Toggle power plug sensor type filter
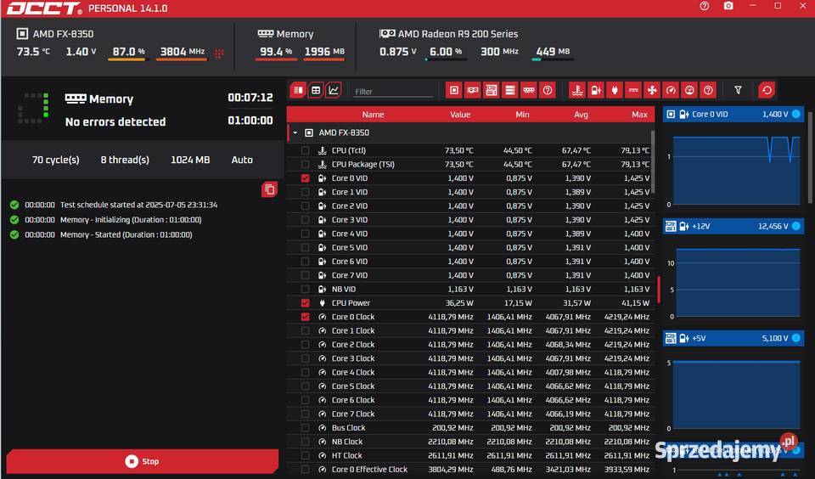The height and width of the screenshot is (479, 815). point(615,91)
